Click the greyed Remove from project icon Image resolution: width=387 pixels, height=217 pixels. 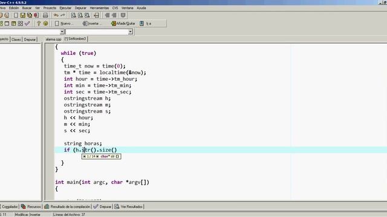tap(114, 15)
